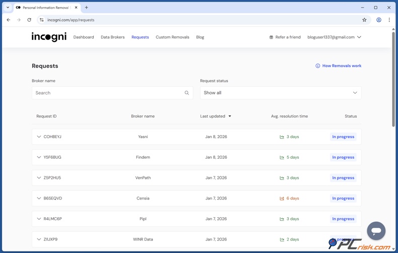
Task: Click the address bar URL incogni.com/app/requests
Action: click(x=71, y=20)
